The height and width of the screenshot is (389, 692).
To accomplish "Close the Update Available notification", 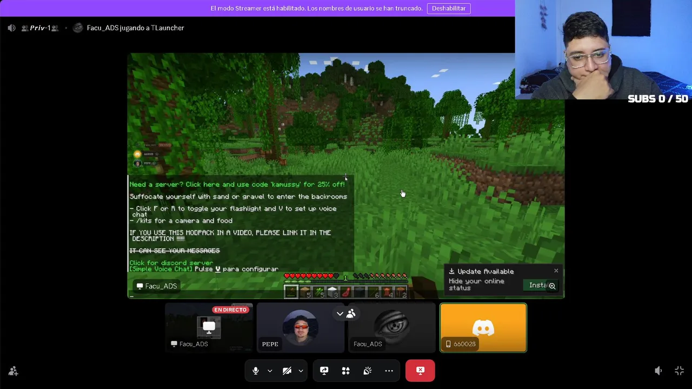I will coord(556,271).
